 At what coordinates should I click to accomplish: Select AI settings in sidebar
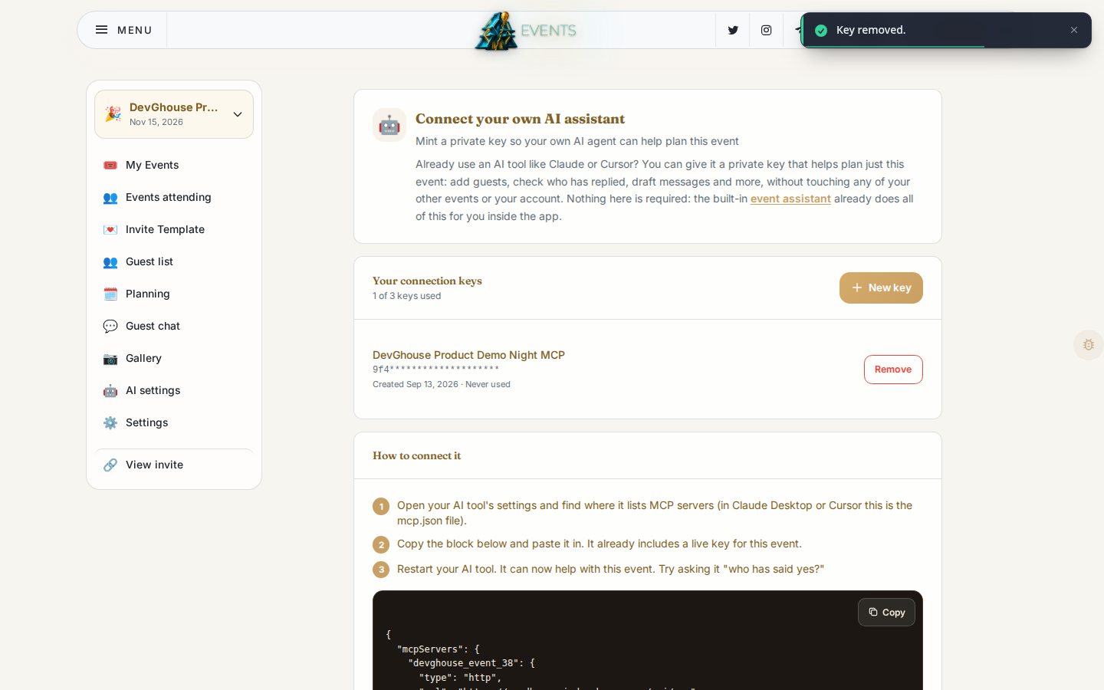[x=174, y=390]
